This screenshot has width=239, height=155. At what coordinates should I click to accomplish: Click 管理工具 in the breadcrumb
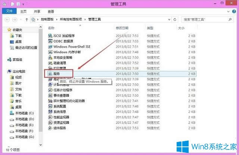pyautogui.click(x=94, y=19)
